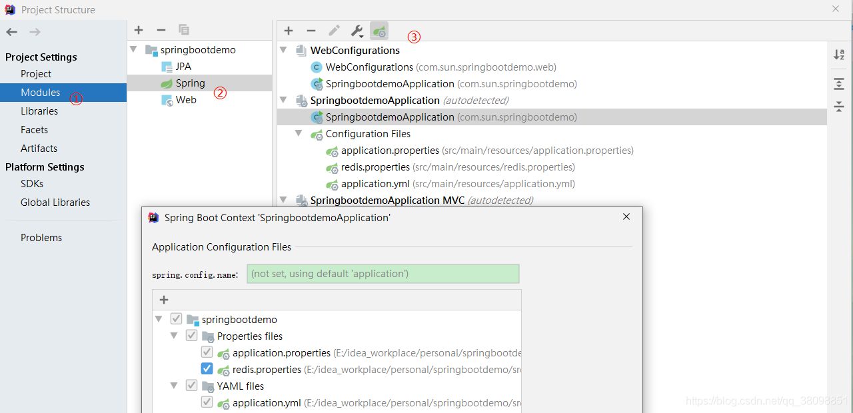This screenshot has width=853, height=413.
Task: Collapse the WebConfigurations context
Action: point(284,51)
